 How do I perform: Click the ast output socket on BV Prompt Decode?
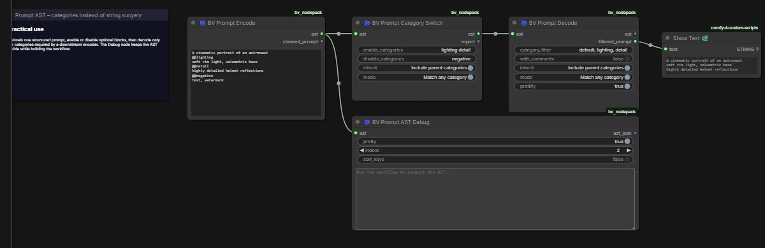(636, 34)
